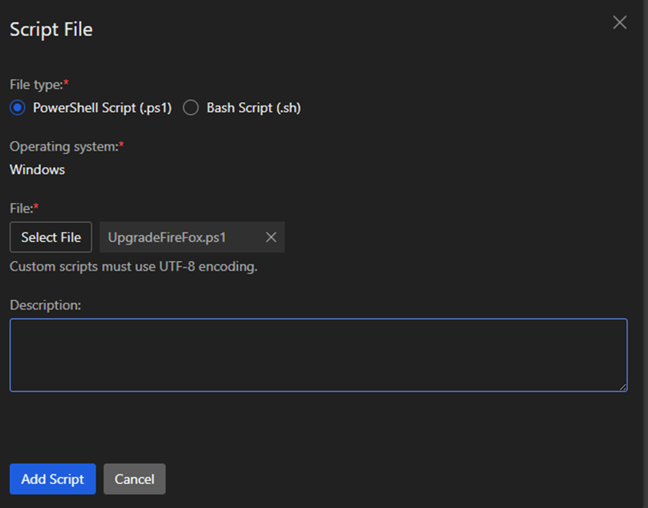Close the Script File dialog
The width and height of the screenshot is (648, 508).
click(x=619, y=23)
